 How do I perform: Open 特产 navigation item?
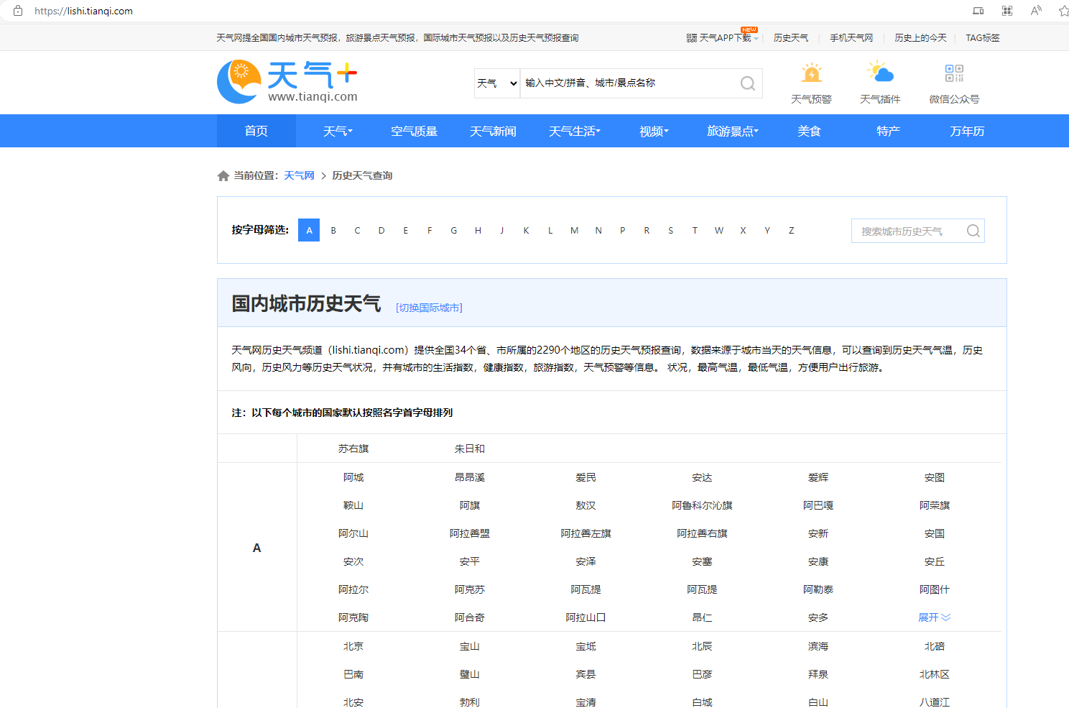[x=888, y=131]
